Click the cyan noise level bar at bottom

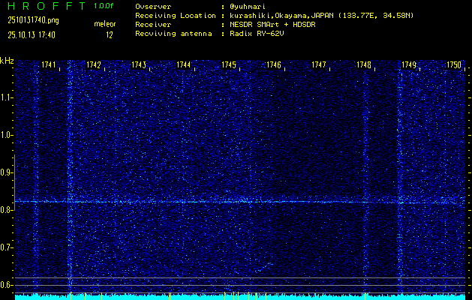point(240,297)
